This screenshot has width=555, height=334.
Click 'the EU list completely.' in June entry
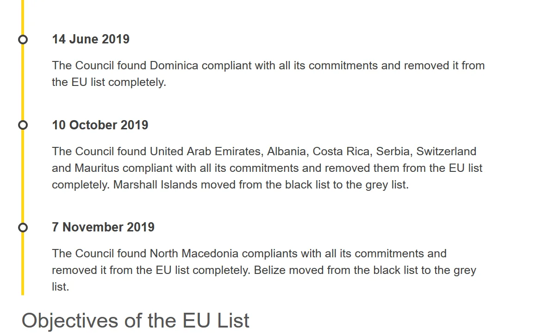point(109,82)
